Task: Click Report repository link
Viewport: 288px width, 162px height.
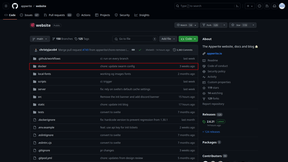Action: pyautogui.click(x=213, y=104)
